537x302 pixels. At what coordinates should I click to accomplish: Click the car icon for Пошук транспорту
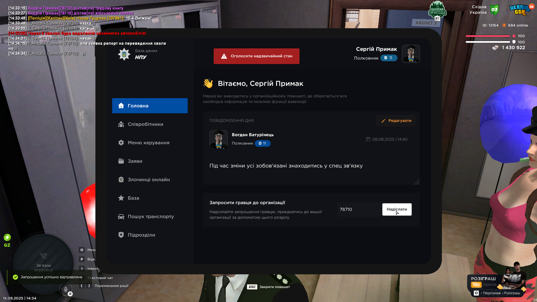click(x=121, y=216)
